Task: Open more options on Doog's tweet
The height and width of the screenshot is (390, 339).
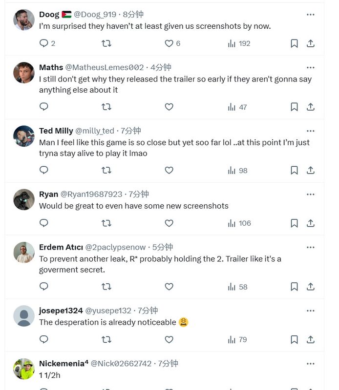Action: [x=311, y=15]
